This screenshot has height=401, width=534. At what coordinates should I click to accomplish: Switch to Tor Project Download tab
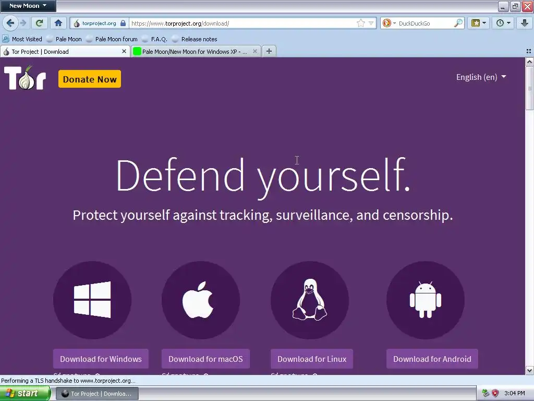coord(62,52)
